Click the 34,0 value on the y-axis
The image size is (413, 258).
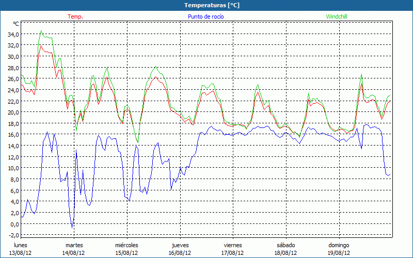tap(13, 34)
